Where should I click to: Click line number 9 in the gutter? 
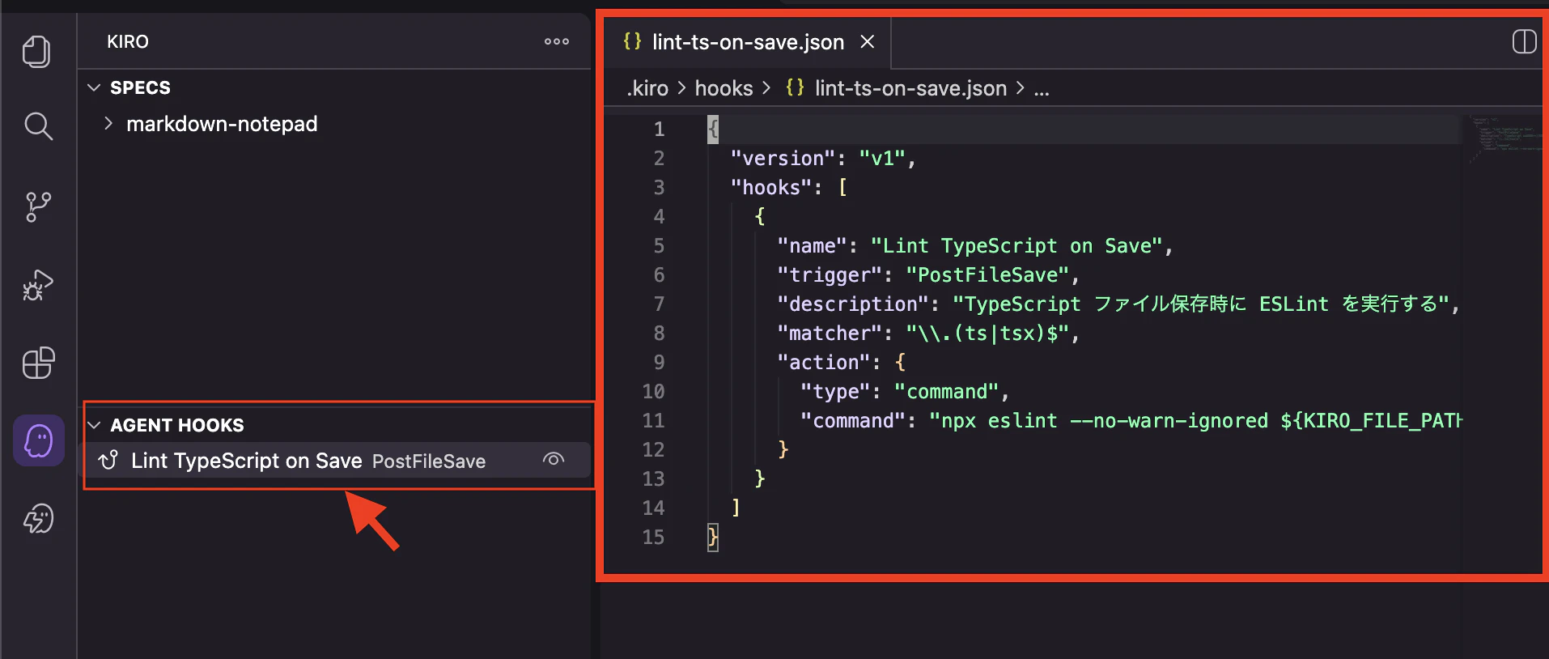tap(659, 363)
